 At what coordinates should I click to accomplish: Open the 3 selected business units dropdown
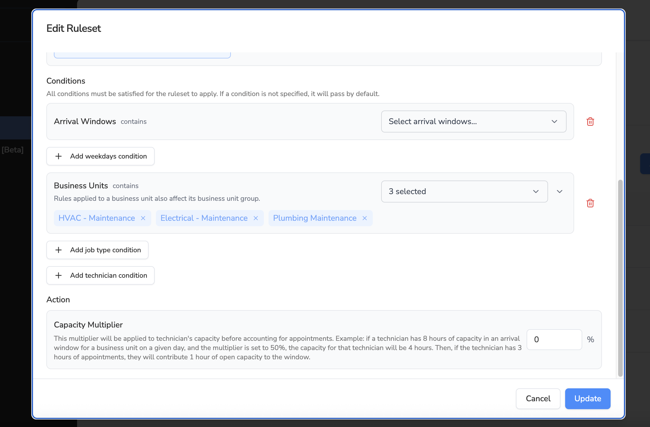464,192
